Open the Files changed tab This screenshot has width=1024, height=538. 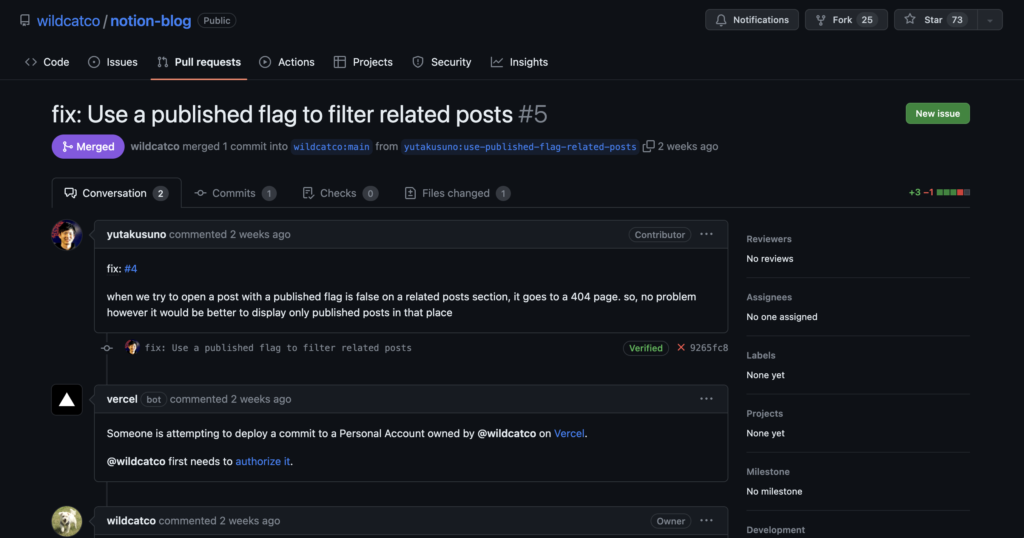(x=457, y=193)
